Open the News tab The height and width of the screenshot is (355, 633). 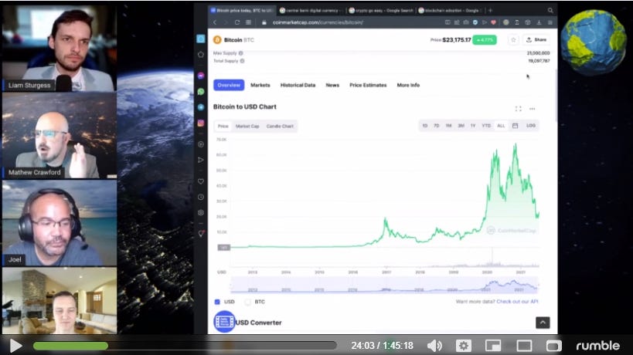click(x=332, y=85)
